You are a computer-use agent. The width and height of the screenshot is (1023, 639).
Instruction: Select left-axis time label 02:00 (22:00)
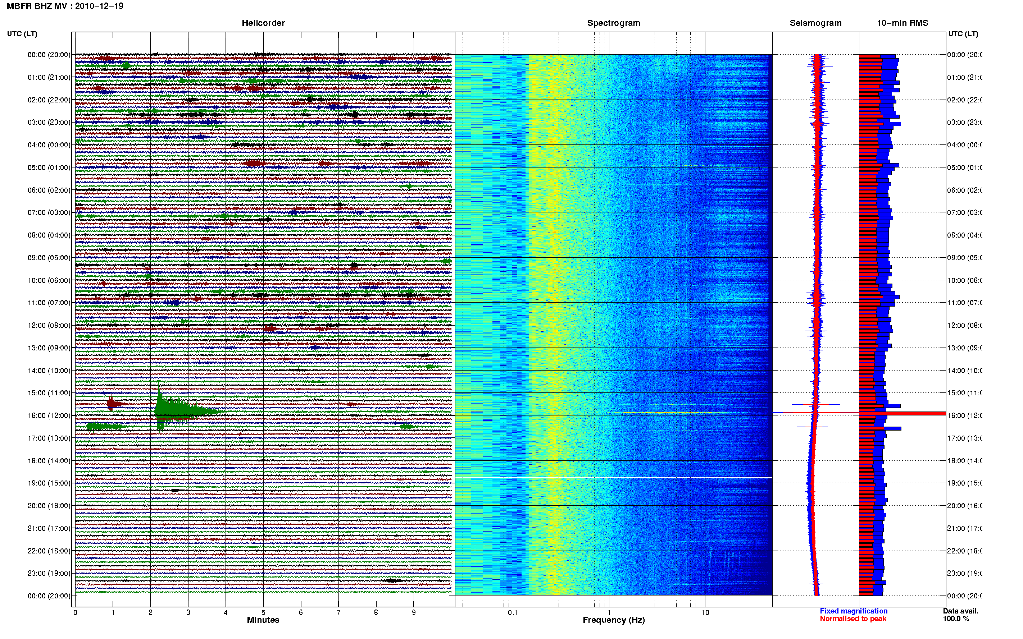click(49, 100)
